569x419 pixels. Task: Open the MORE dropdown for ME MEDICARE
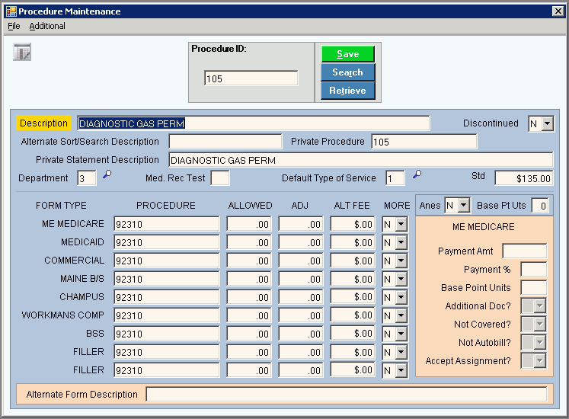click(401, 224)
